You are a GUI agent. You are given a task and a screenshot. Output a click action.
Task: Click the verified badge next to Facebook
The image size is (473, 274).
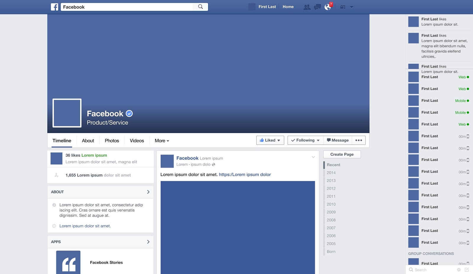(x=129, y=114)
